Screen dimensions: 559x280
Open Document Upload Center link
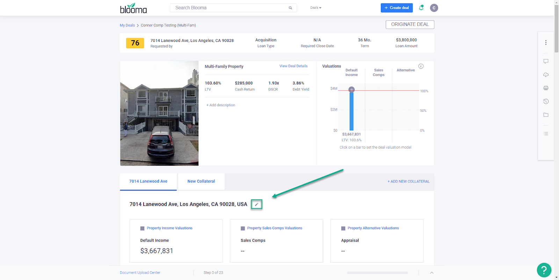pos(140,273)
